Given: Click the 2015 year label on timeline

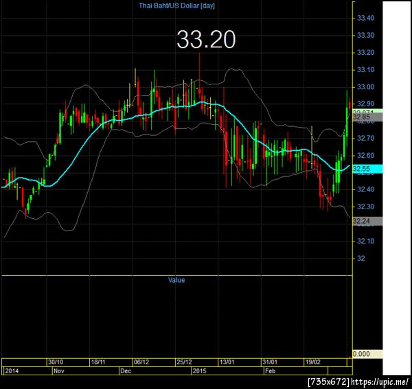Looking at the screenshot, I should (199, 371).
